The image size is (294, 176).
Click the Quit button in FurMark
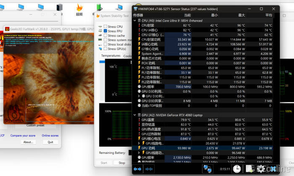[x=50, y=142]
